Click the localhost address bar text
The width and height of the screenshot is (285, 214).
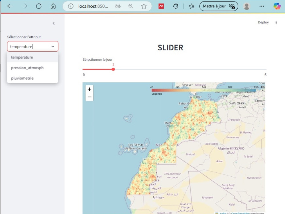[93, 6]
